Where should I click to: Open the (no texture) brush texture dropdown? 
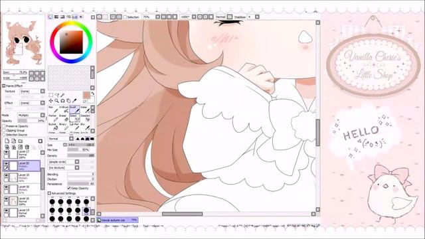[64, 168]
